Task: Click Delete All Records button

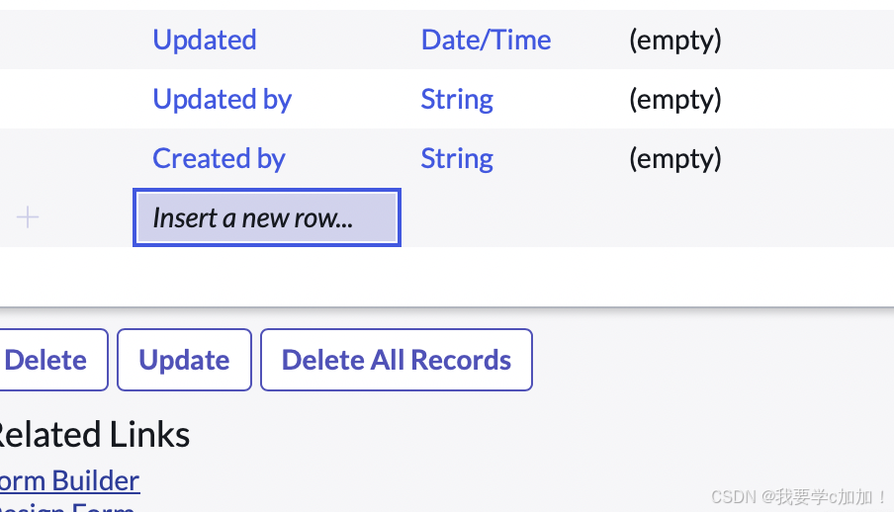Action: 396,360
